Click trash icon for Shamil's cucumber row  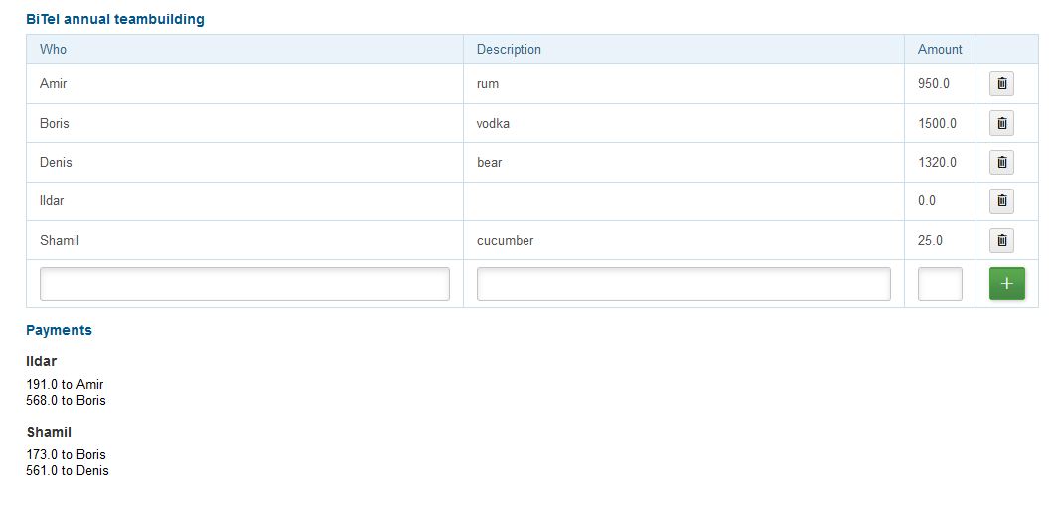click(x=1001, y=240)
